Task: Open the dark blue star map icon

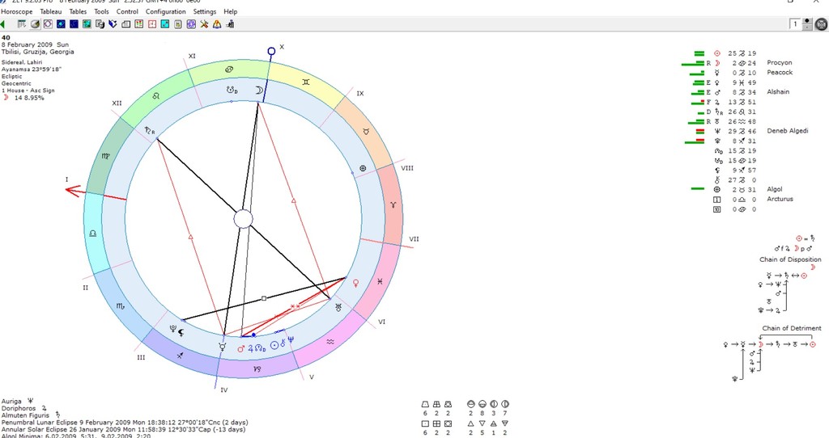Action: [x=74, y=23]
